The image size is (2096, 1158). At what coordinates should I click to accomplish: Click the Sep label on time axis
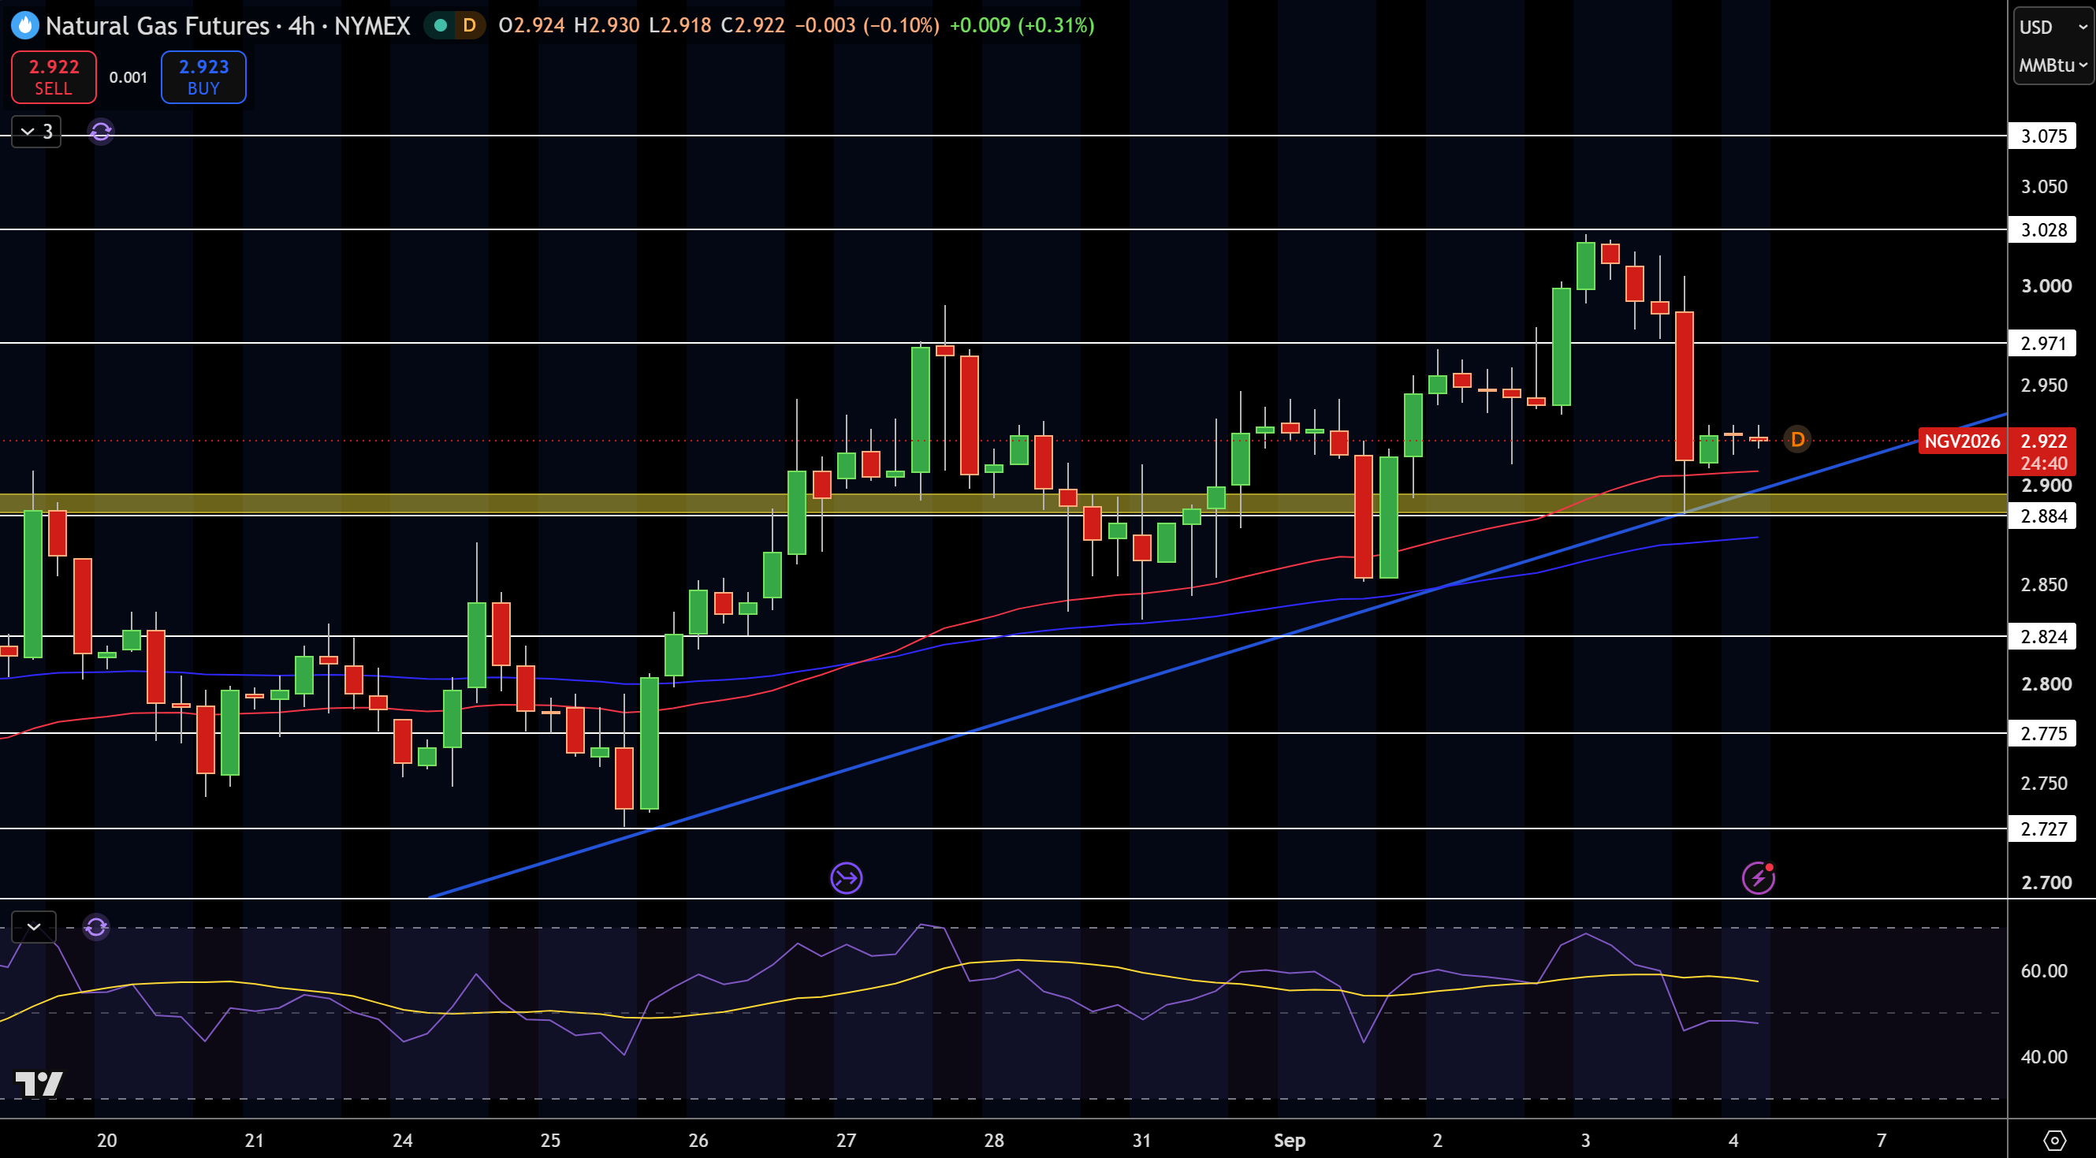1290,1140
